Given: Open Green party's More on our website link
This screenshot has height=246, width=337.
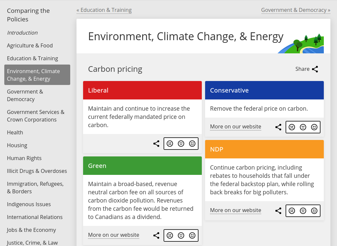Looking at the screenshot, I should pyautogui.click(x=113, y=235).
